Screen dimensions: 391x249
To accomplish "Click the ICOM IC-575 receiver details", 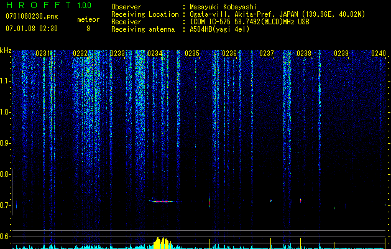I will (x=249, y=22).
